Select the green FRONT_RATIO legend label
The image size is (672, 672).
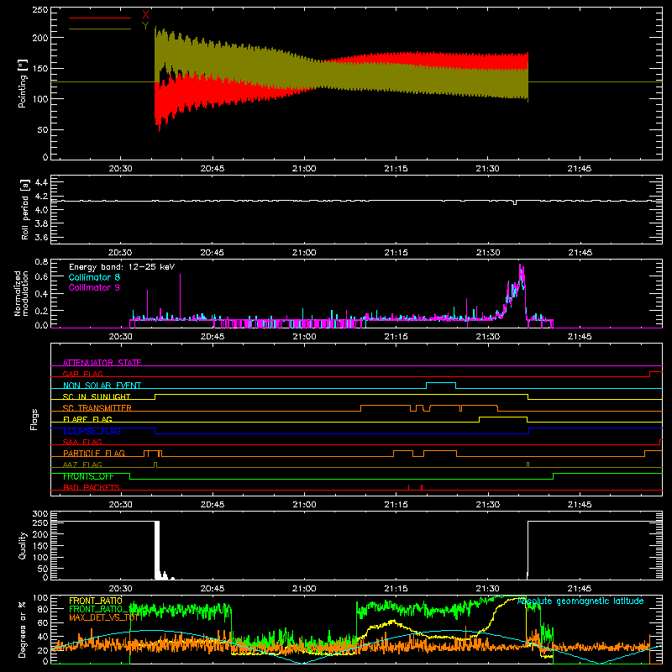(98, 610)
